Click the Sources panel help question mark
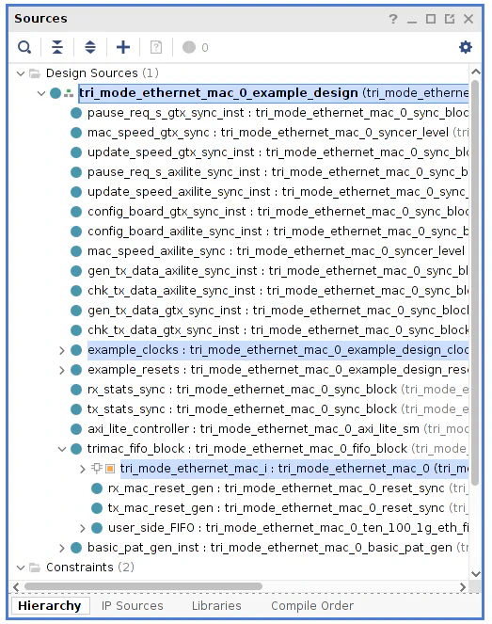Image resolution: width=492 pixels, height=624 pixels. tap(393, 19)
